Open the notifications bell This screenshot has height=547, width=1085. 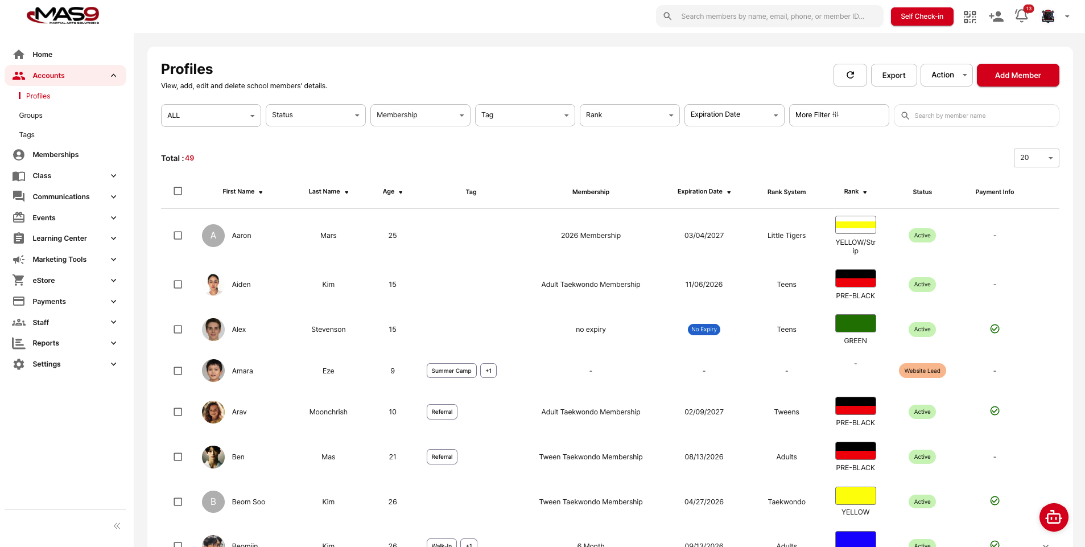(1021, 17)
